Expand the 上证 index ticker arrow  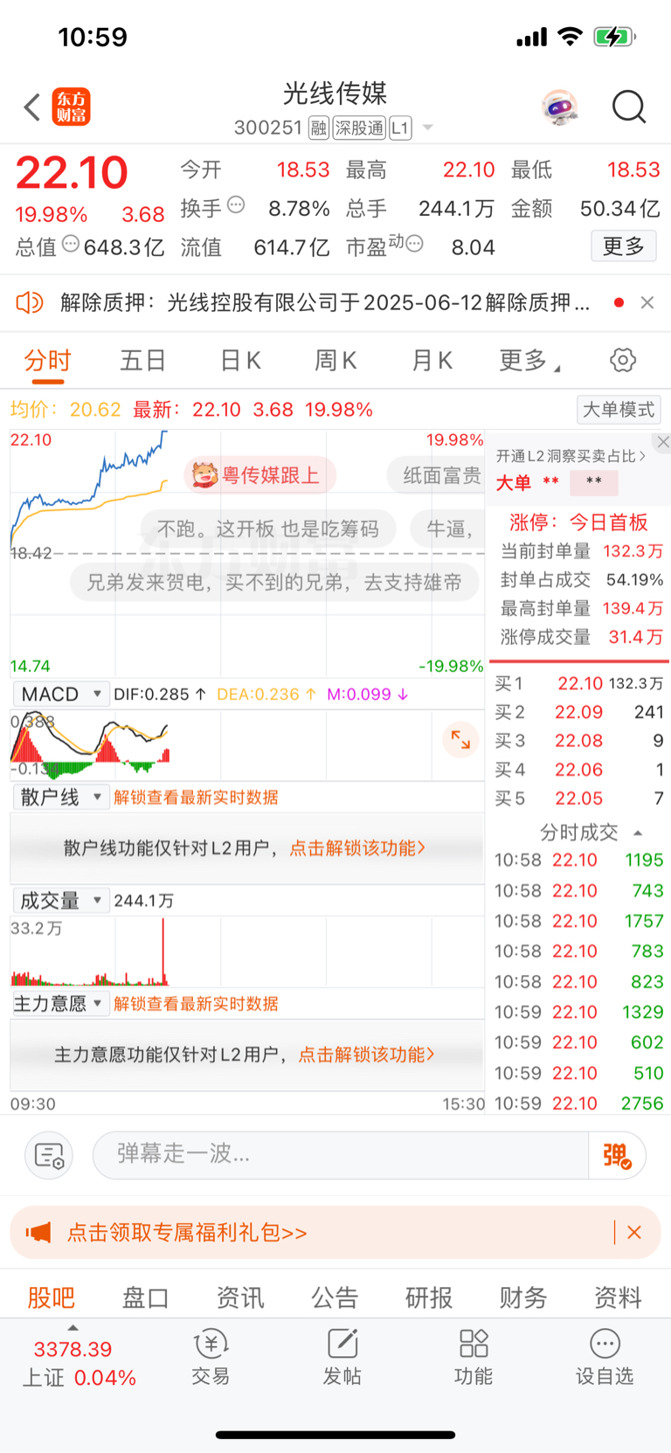coord(73,1328)
